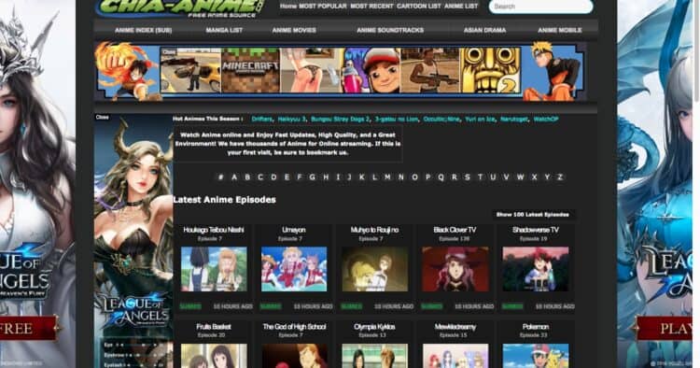Viewport: 700px width, 368px height.
Task: Click the Temple Run 2 game icon
Action: 490,71
